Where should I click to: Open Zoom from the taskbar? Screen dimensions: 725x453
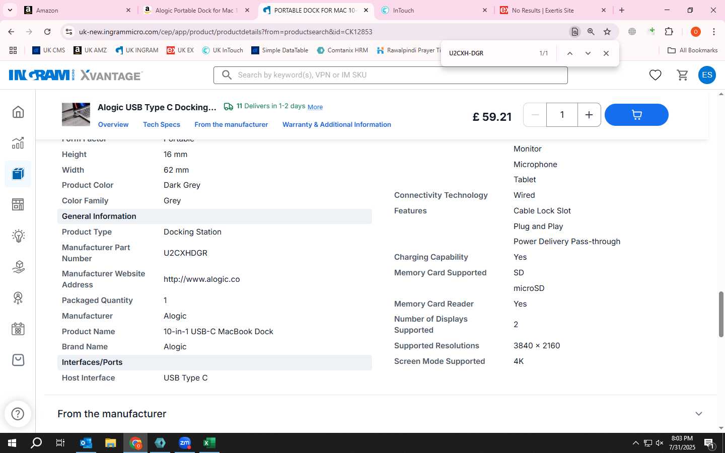(184, 443)
